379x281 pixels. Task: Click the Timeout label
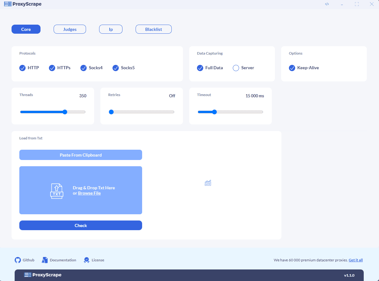[204, 95]
